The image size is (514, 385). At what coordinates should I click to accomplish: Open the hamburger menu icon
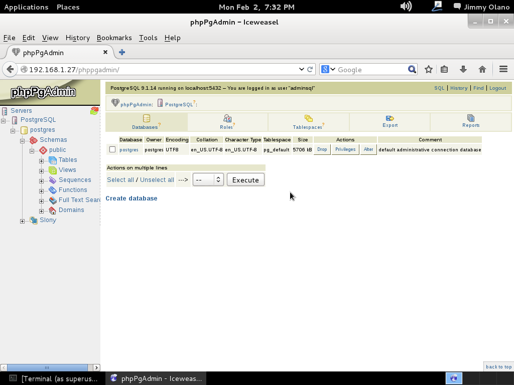pyautogui.click(x=503, y=70)
